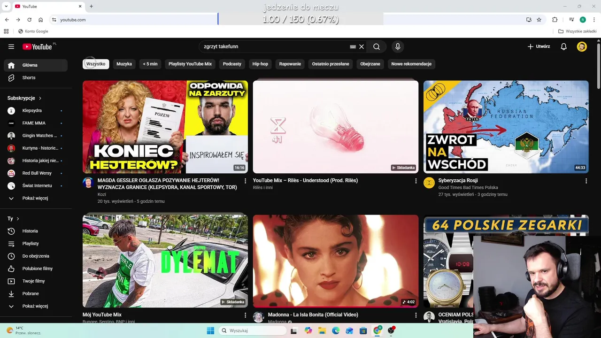Open FAME MMA channel subscription
Viewport: 601px width, 338px height.
point(36,123)
